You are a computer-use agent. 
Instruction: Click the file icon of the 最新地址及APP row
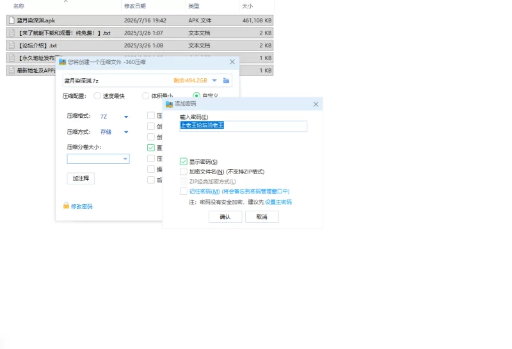pos(12,70)
